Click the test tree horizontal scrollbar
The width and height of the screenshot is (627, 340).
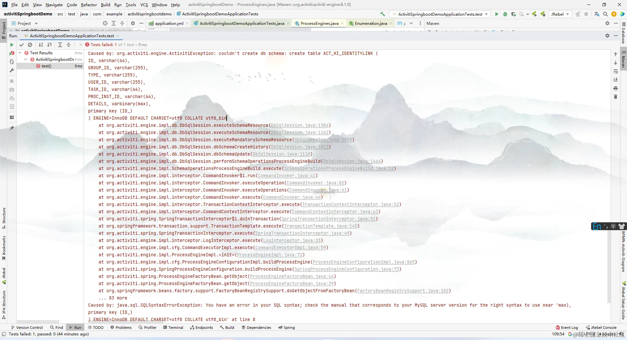coord(38,322)
